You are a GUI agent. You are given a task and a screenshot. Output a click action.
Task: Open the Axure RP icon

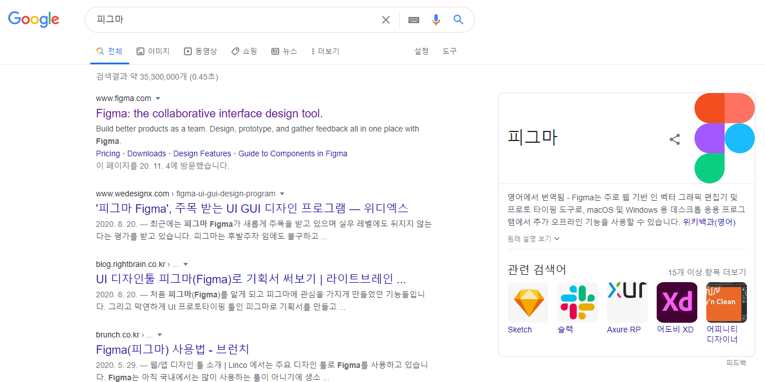(627, 302)
